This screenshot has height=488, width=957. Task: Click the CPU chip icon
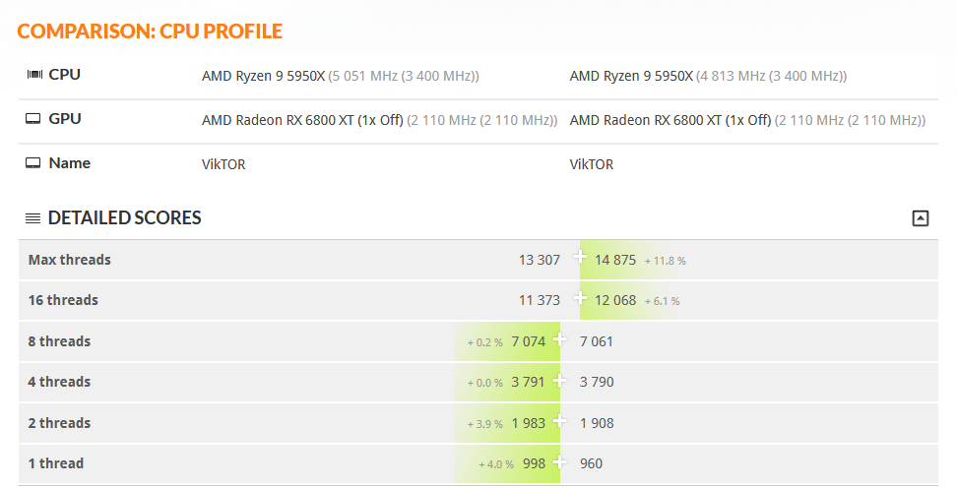point(33,74)
